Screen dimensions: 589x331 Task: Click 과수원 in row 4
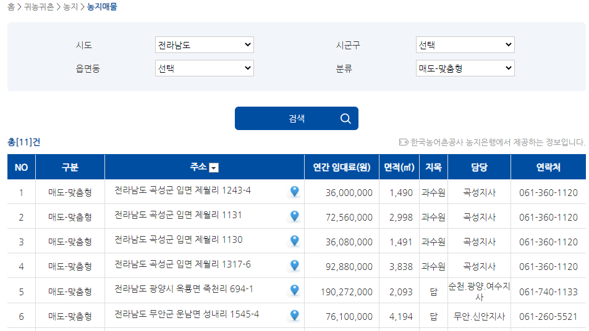pos(433,267)
